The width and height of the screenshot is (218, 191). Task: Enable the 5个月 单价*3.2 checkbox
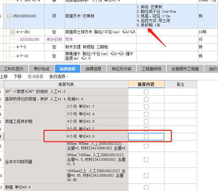(x=146, y=129)
